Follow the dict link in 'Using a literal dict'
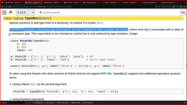This screenshot has height=105, width=187. [x=33, y=84]
